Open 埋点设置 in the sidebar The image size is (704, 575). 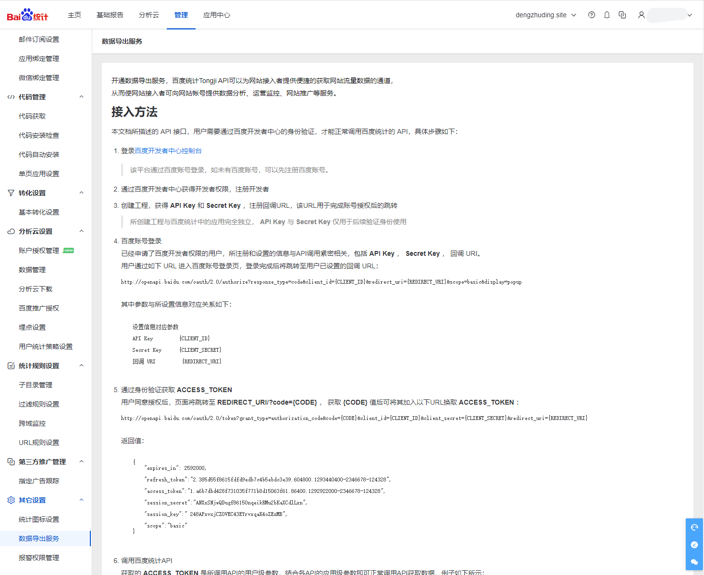(x=32, y=327)
